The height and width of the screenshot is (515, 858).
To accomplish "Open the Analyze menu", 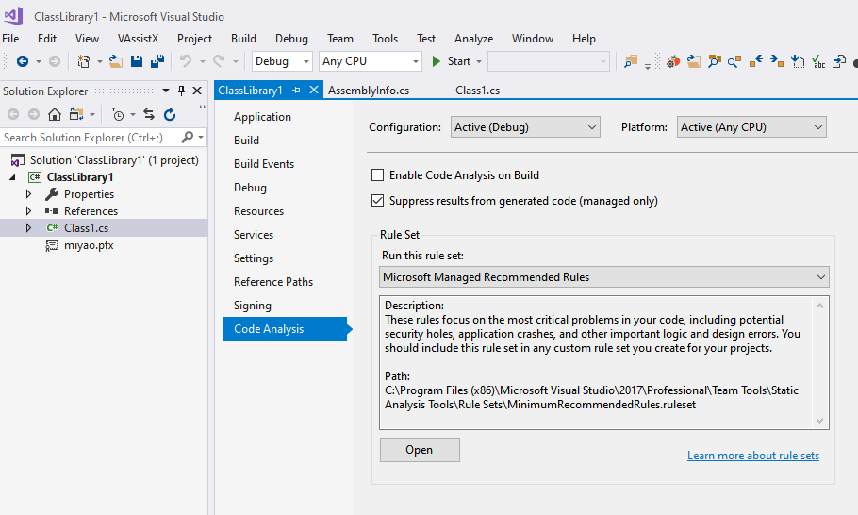I will [473, 39].
